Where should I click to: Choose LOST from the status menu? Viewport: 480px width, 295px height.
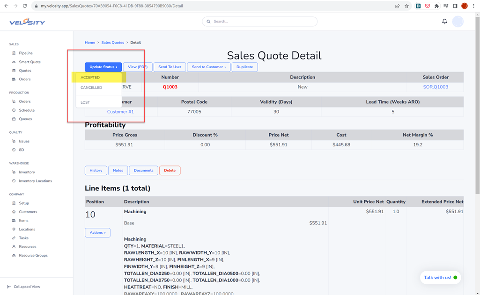click(x=85, y=102)
